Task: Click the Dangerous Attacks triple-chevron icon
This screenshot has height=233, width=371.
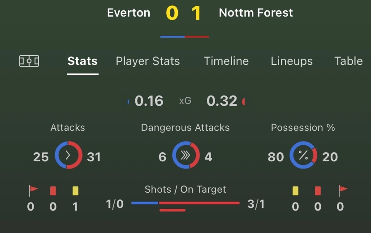Action: [185, 156]
